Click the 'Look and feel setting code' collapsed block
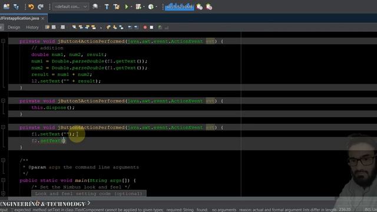This screenshot has width=377, height=212. pyautogui.click(x=89, y=194)
